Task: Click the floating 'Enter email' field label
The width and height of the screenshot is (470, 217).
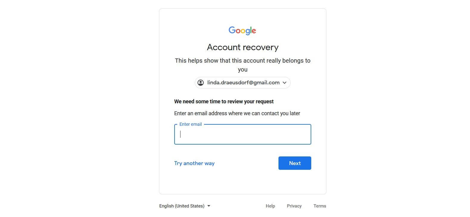Action: click(x=191, y=124)
